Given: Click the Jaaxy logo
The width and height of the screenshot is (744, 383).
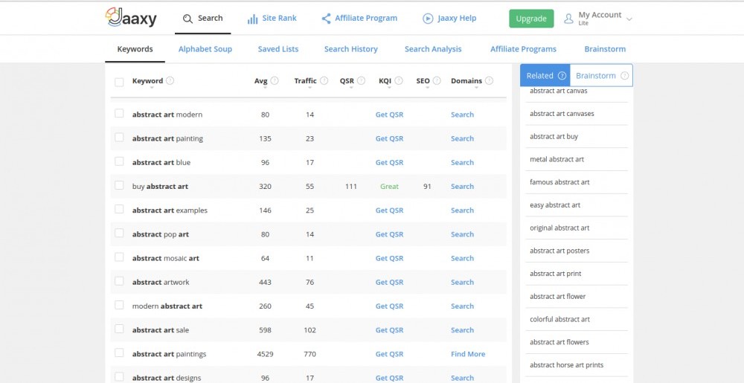Looking at the screenshot, I should [x=131, y=18].
